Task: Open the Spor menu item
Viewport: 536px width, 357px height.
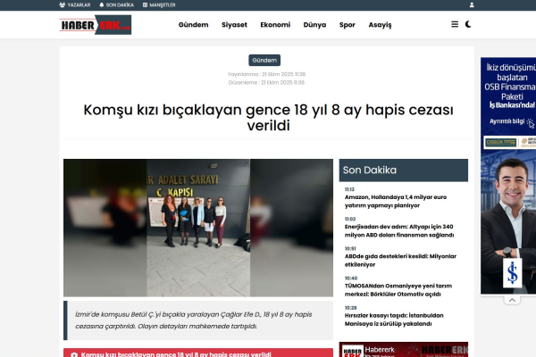Action: [348, 25]
